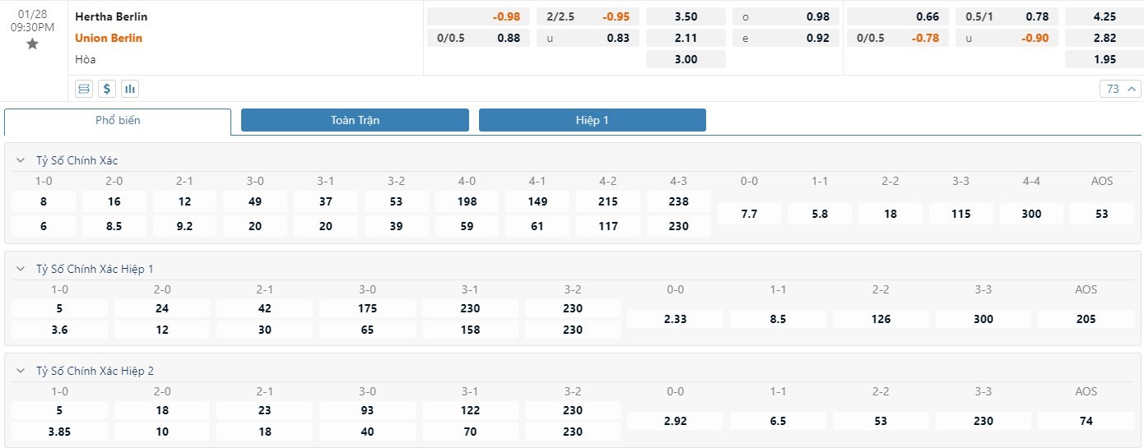Select second-half 1-1 odds of 6.5
1144x448 pixels.
pos(778,421)
